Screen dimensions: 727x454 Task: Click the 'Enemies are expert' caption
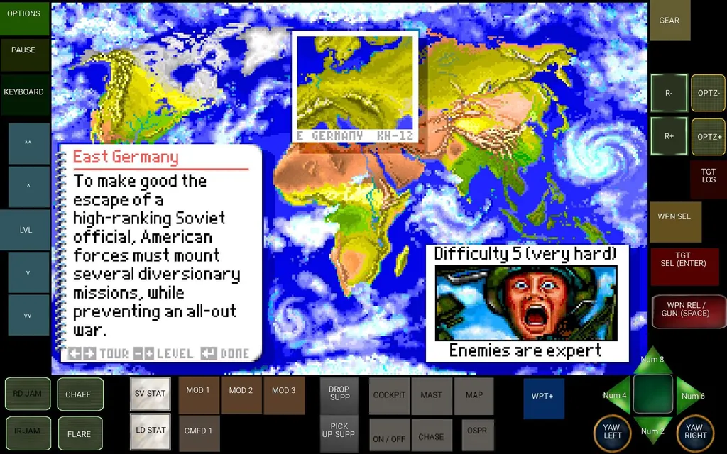(526, 350)
